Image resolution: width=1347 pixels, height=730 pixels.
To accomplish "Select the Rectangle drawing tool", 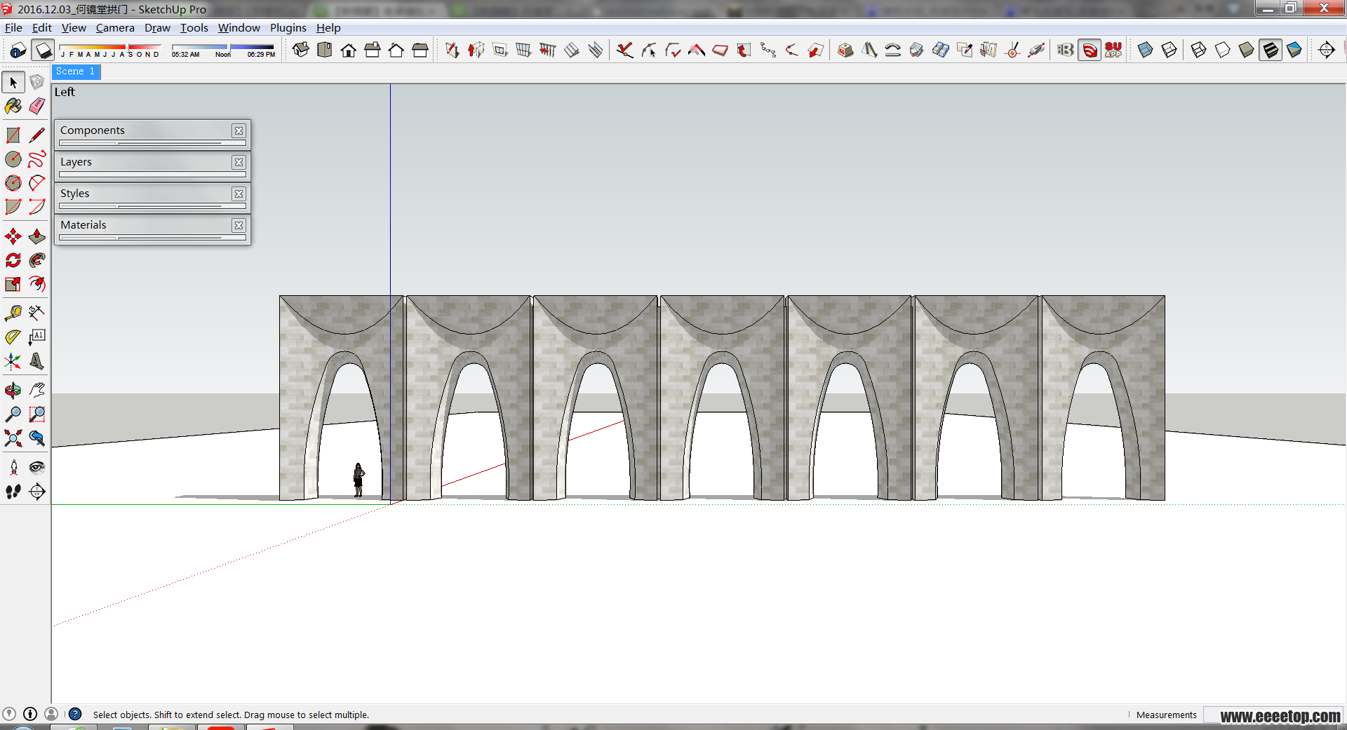I will [x=13, y=135].
